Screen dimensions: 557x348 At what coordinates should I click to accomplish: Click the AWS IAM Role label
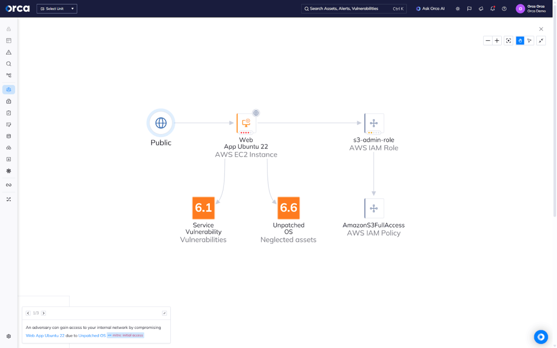tap(374, 148)
